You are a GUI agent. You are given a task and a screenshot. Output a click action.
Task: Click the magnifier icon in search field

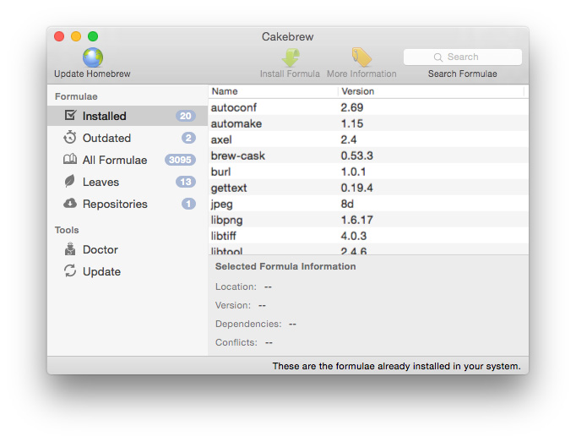pyautogui.click(x=437, y=57)
